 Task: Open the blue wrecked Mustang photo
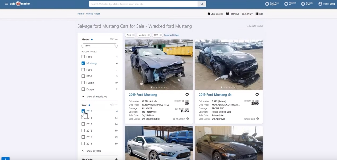click(x=159, y=65)
